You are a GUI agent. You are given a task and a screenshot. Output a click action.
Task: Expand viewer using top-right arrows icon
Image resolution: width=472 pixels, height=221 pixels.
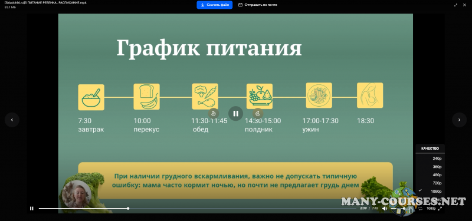click(455, 5)
